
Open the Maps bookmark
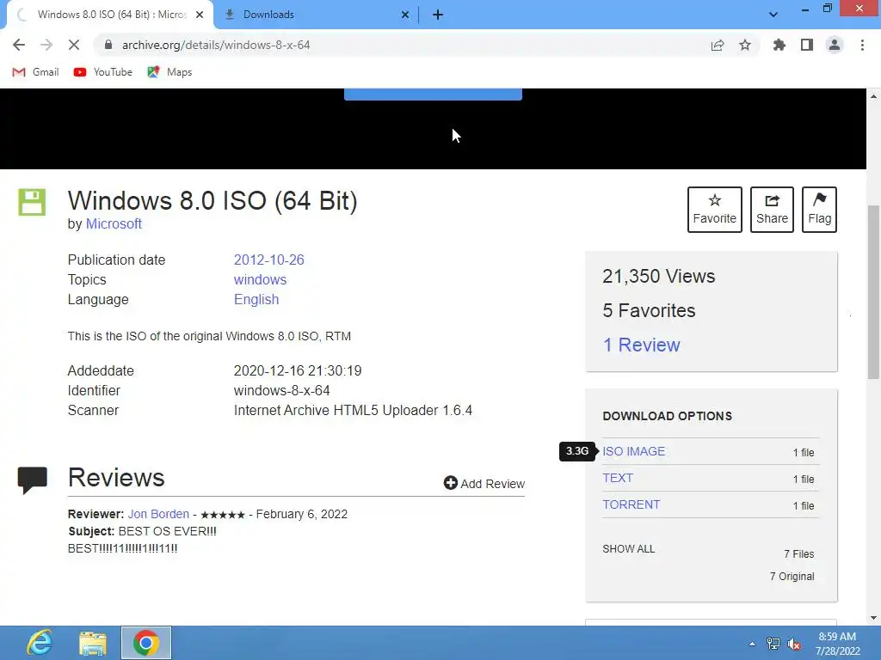tap(169, 72)
